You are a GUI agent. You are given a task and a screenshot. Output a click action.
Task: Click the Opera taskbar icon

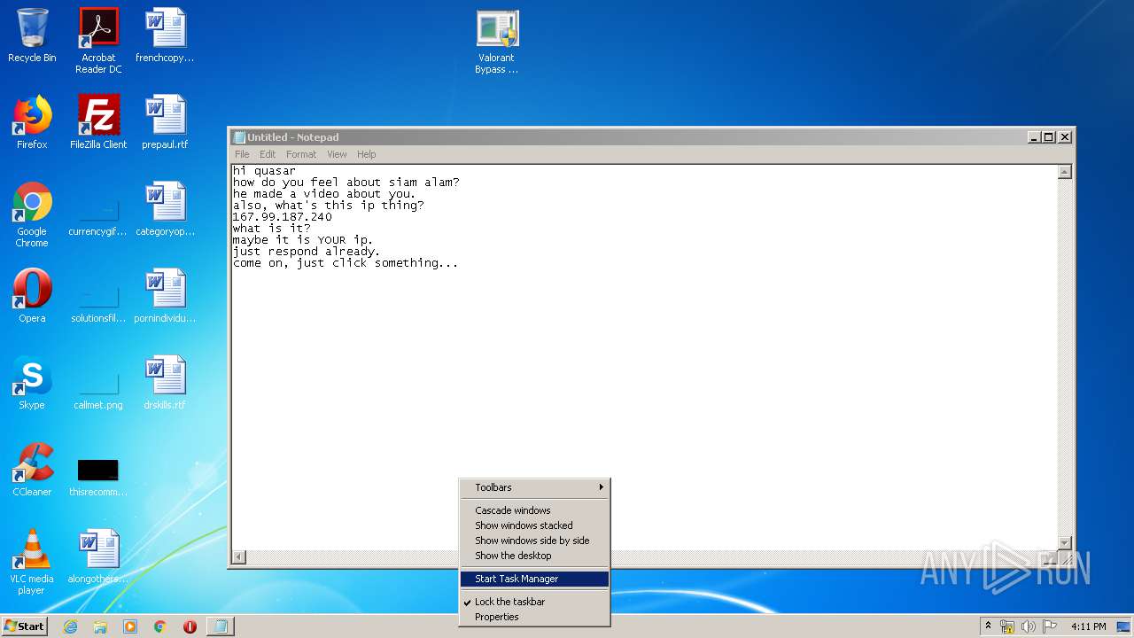[190, 626]
